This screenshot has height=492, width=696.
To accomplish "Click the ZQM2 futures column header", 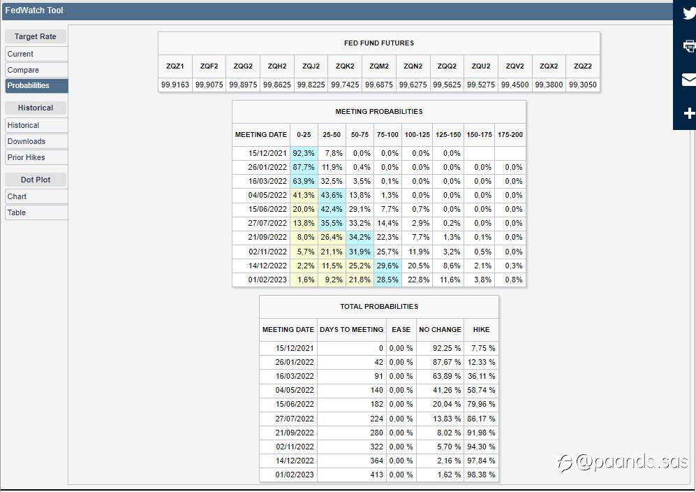I will [379, 66].
